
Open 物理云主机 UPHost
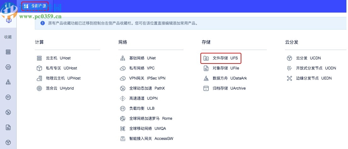coord(63,78)
